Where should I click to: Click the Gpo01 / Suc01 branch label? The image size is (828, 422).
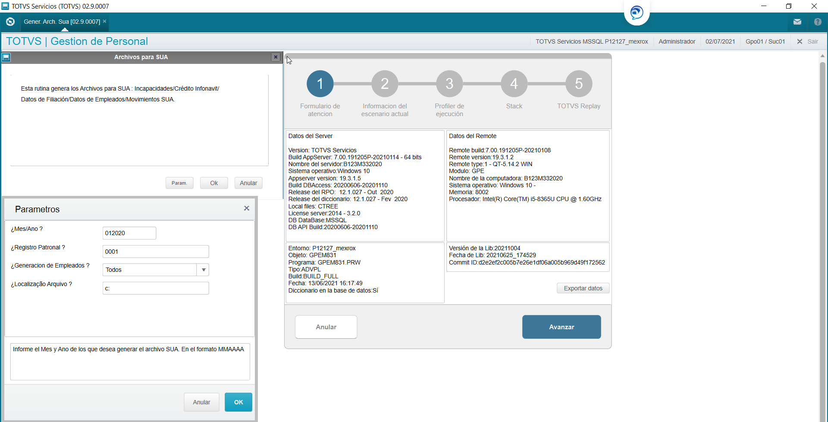tap(765, 41)
